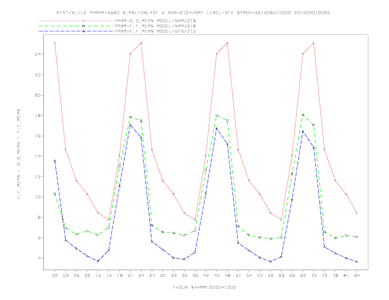
Task: Click x-axis tick label 57
Action: (260, 275)
